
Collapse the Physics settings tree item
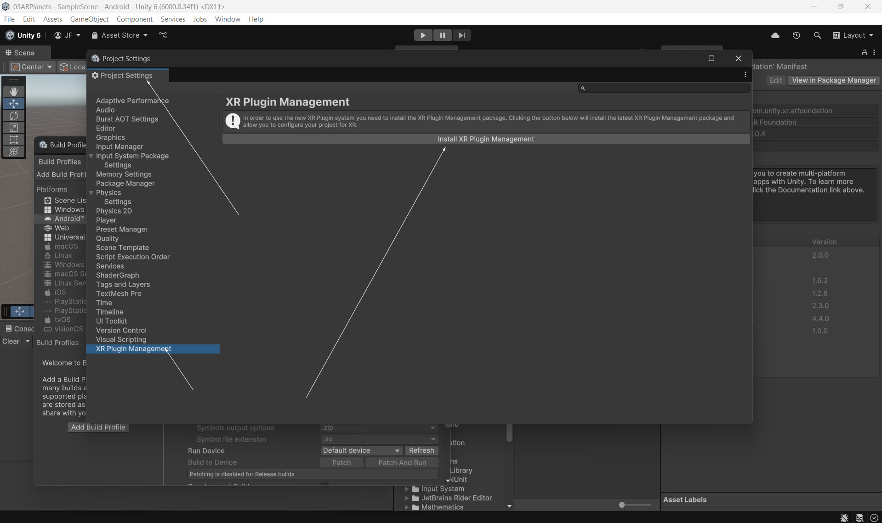pos(91,193)
